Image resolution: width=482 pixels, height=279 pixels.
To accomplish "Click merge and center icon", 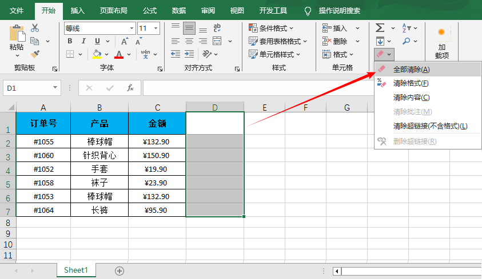I will pos(217,41).
